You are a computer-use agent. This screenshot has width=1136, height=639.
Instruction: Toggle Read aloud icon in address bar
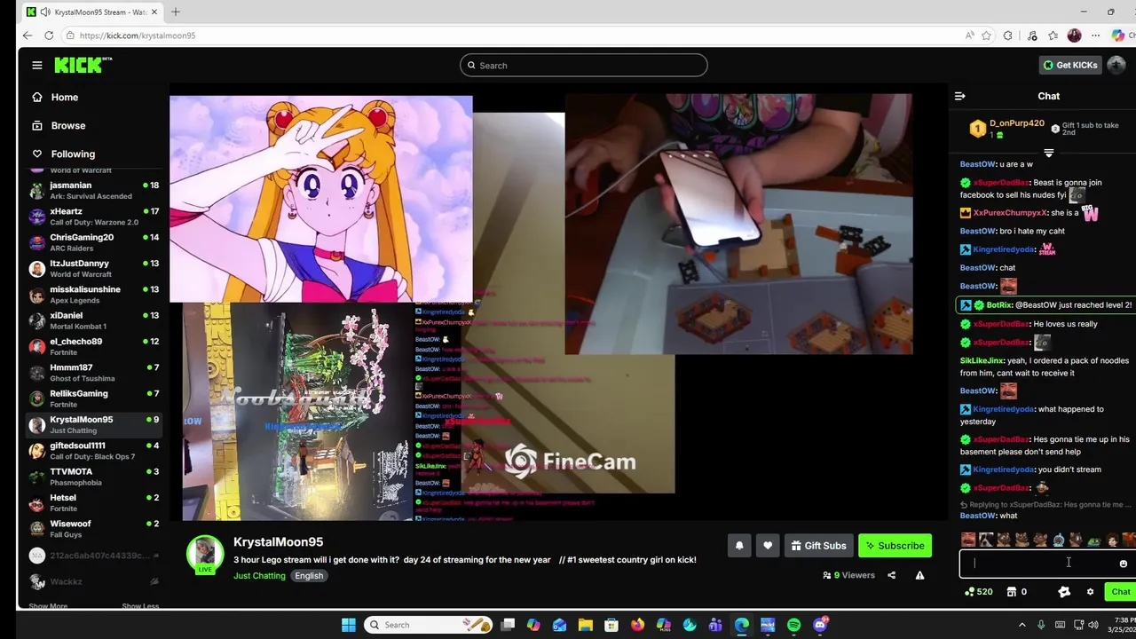point(969,35)
